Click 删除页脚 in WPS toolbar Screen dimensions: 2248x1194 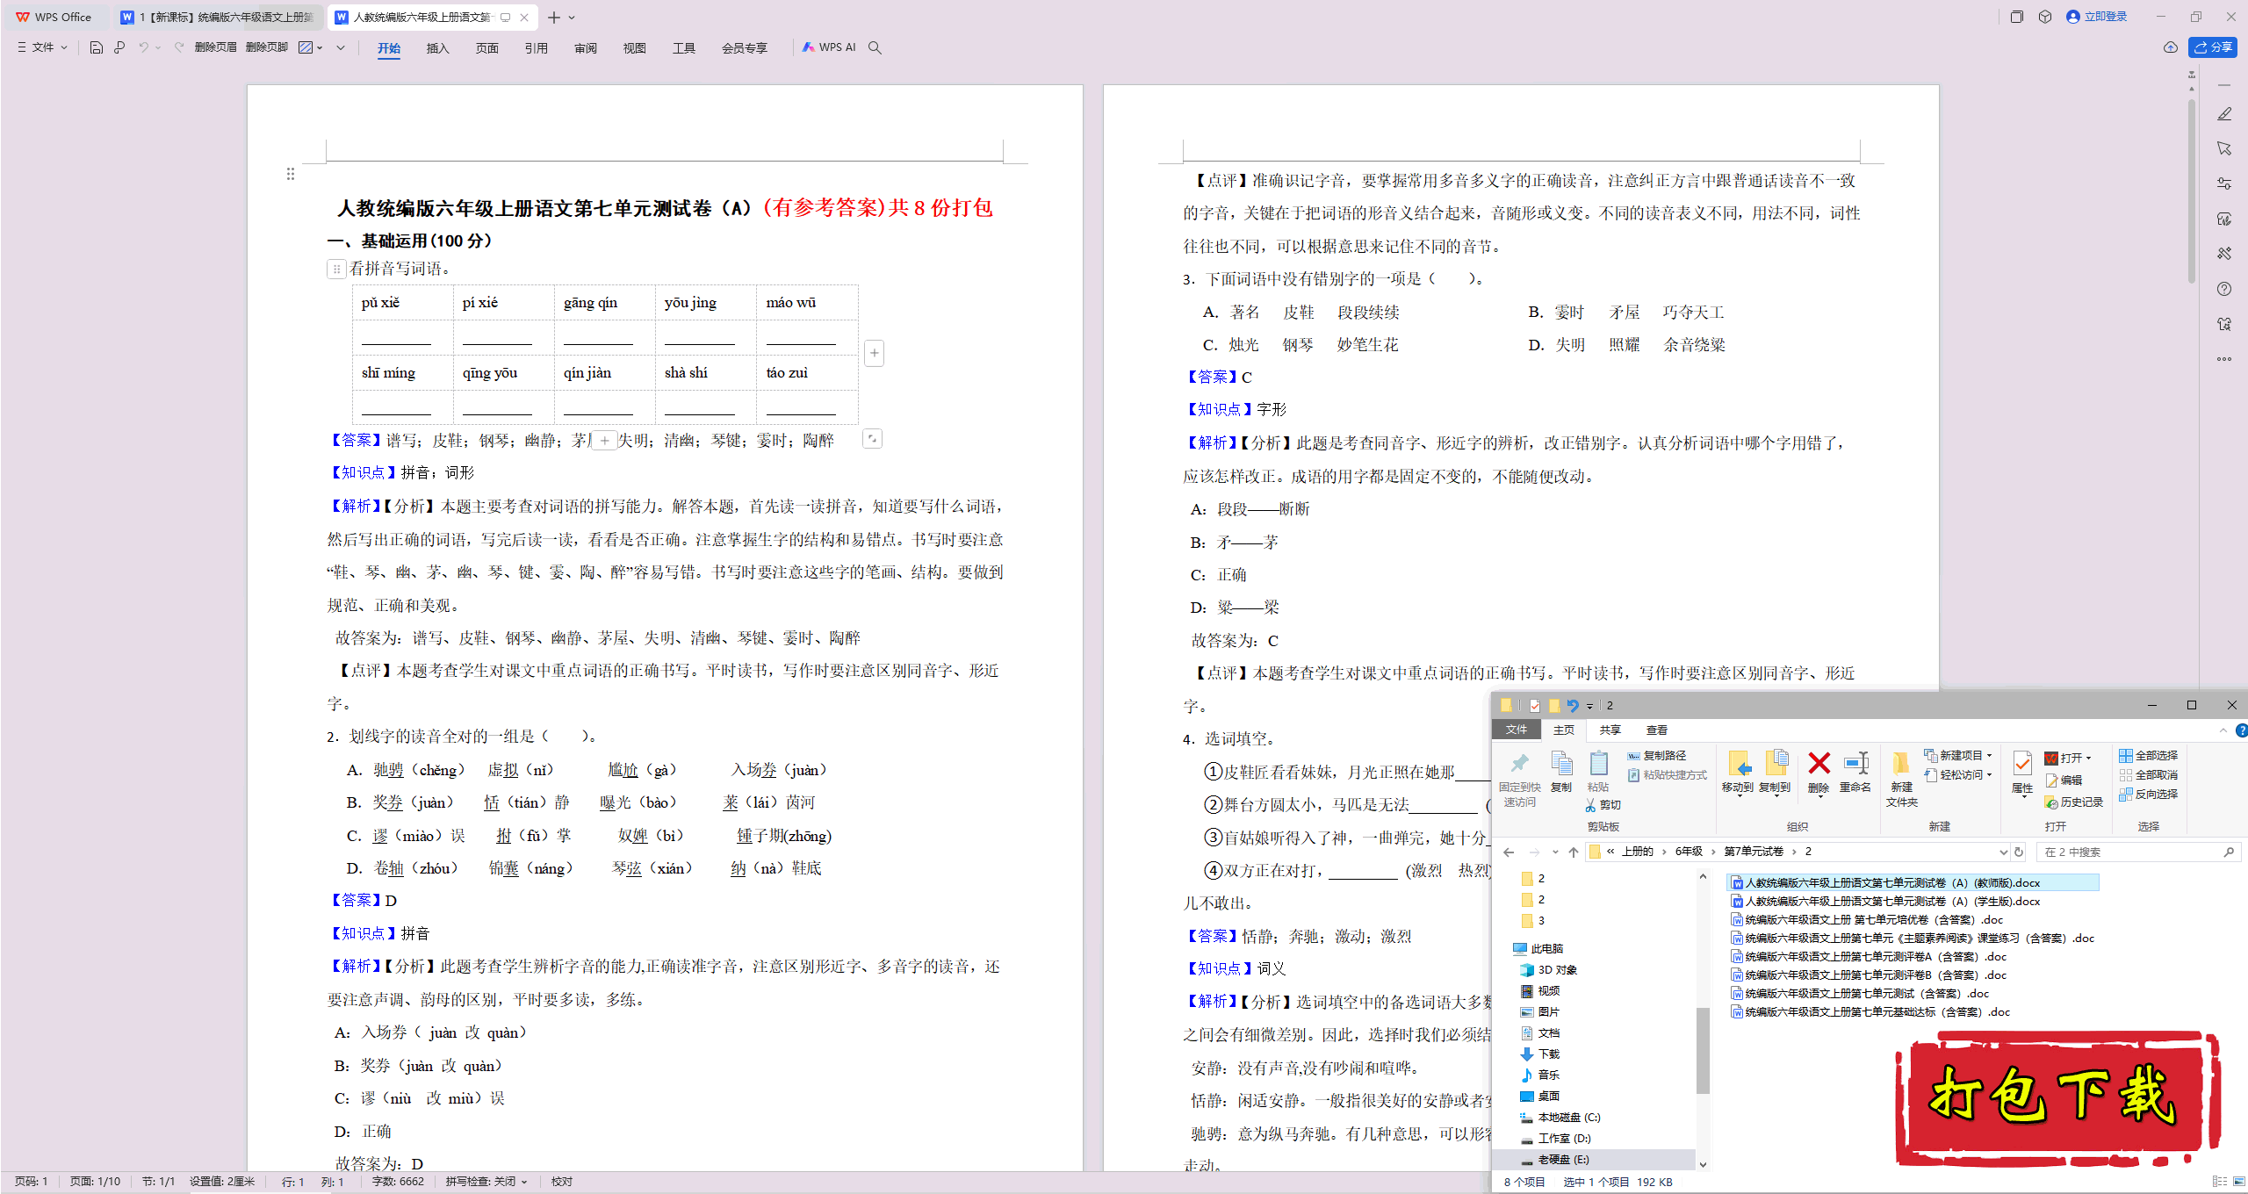click(x=267, y=47)
